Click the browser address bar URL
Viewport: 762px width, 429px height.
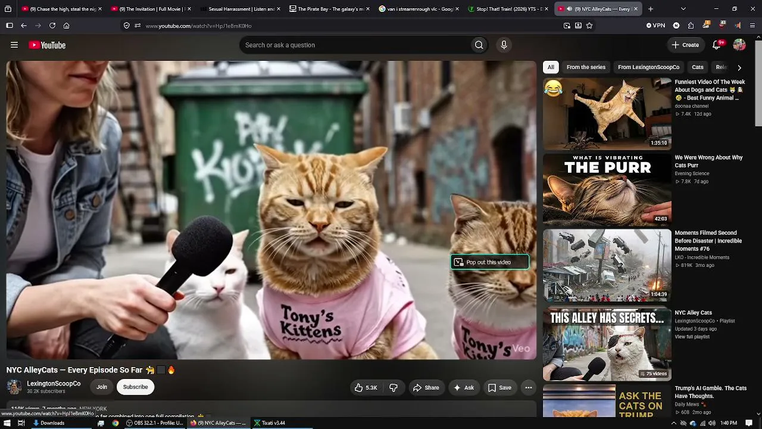click(199, 26)
